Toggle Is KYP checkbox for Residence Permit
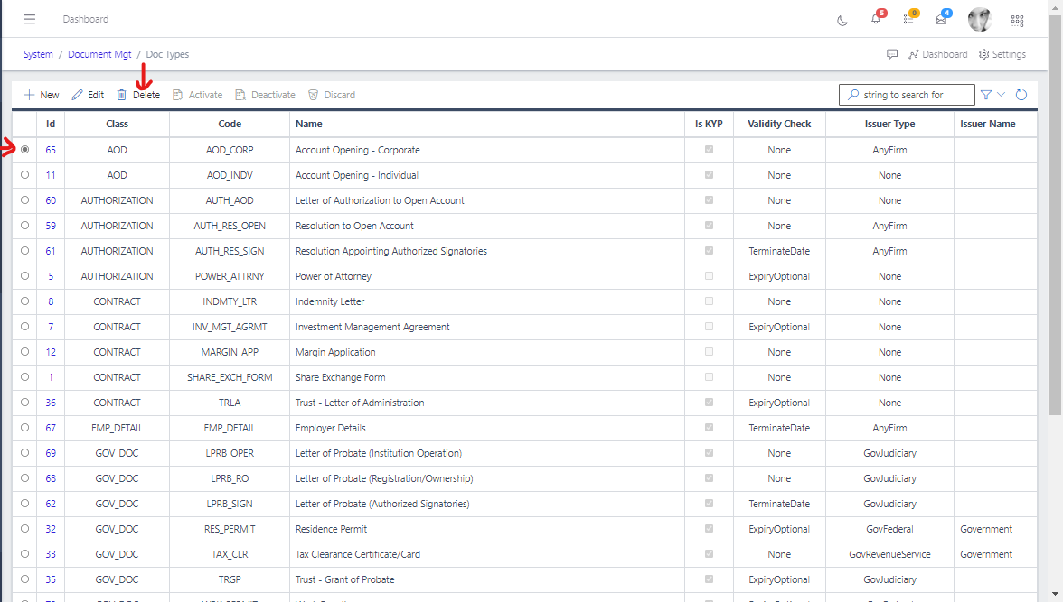 click(x=709, y=529)
